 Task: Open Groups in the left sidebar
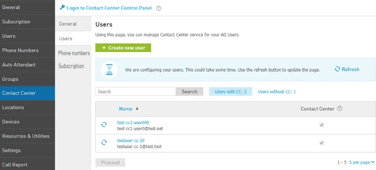(27, 79)
